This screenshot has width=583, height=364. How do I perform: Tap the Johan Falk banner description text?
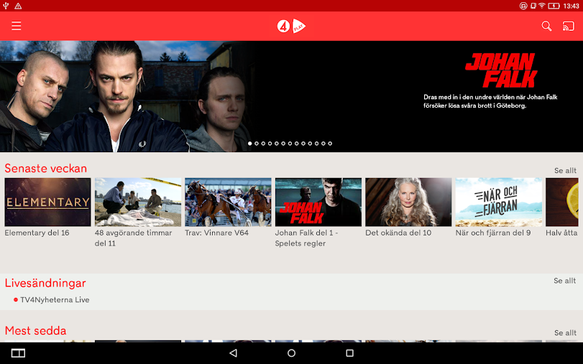coord(490,101)
